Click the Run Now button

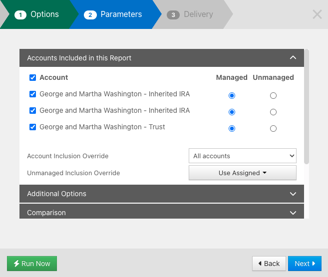(32, 264)
